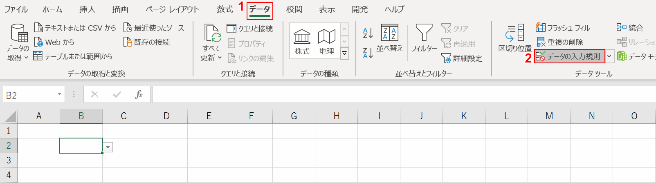656x183 pixels.
Task: Open the 校閲 tab
Action: [294, 9]
